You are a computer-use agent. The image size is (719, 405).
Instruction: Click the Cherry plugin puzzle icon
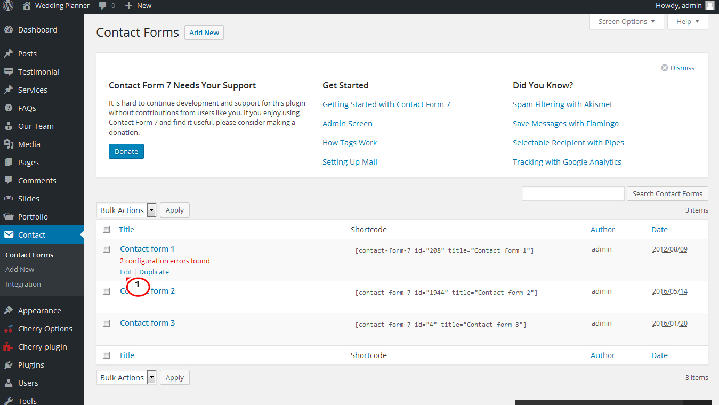(x=9, y=347)
